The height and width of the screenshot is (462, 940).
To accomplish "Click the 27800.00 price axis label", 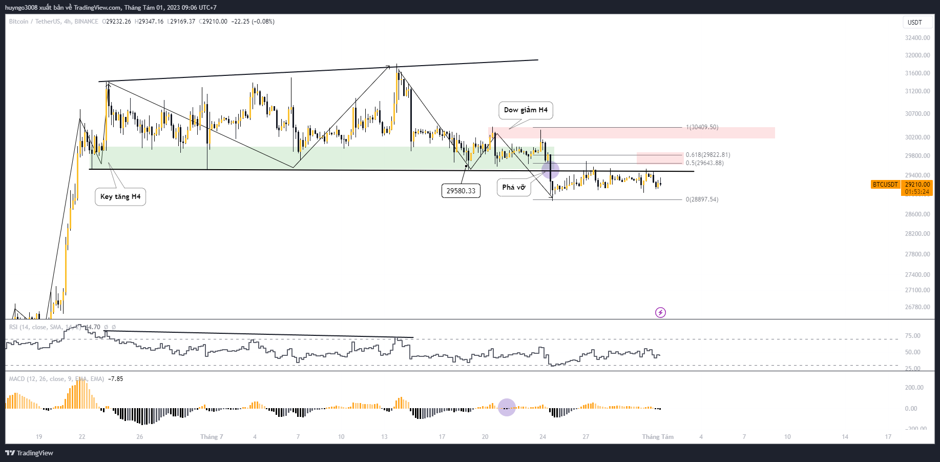I will (x=917, y=254).
